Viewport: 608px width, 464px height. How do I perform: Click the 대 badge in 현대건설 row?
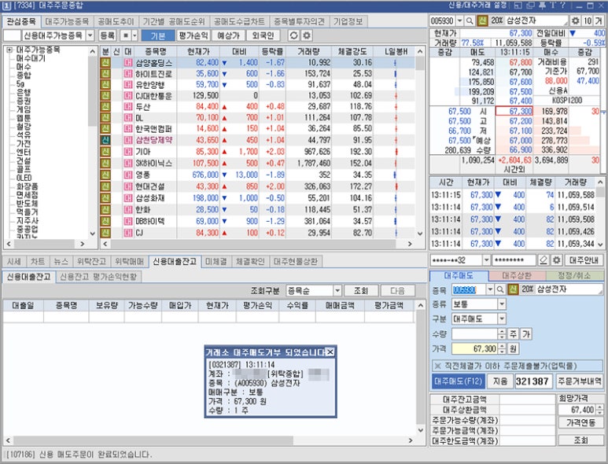[x=128, y=186]
